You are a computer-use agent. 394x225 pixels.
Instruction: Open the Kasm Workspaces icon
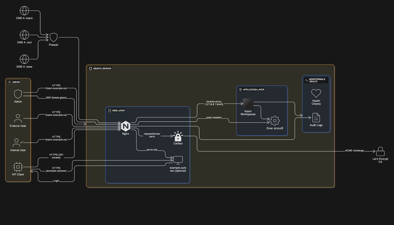click(x=248, y=103)
